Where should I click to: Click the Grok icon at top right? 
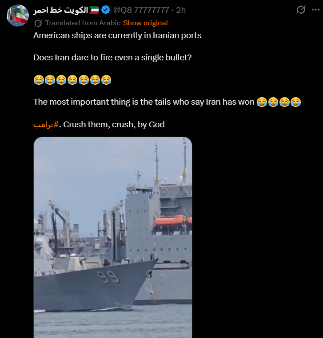click(x=301, y=10)
